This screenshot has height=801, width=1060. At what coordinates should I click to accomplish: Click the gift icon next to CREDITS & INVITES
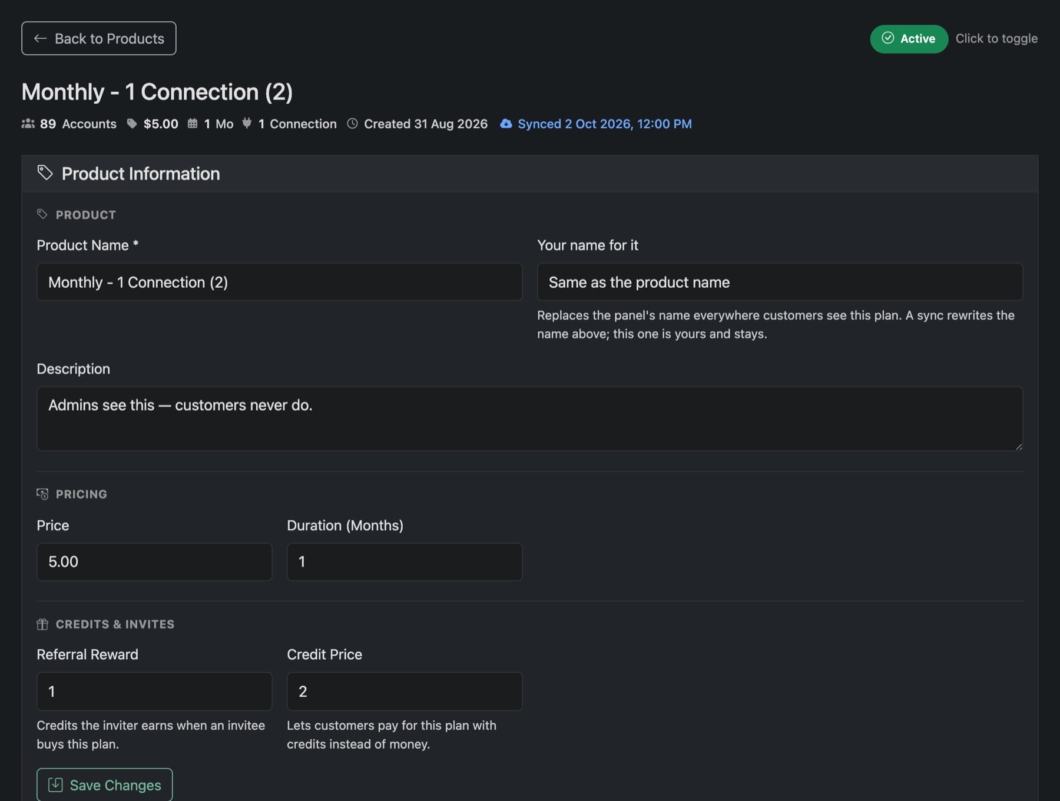[x=42, y=624]
